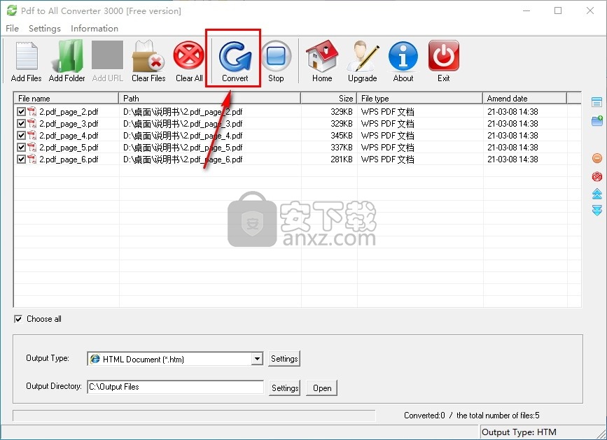
Task: Uncheck the 2.pdf_page_5.pdf checkbox
Action: click(21, 148)
